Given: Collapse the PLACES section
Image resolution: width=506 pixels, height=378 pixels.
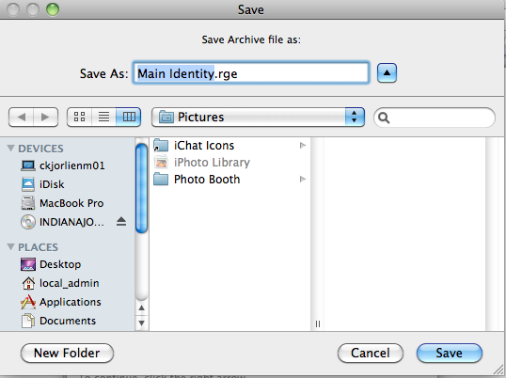Looking at the screenshot, I should click(x=10, y=246).
